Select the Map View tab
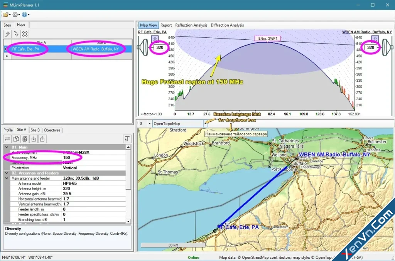 point(149,25)
